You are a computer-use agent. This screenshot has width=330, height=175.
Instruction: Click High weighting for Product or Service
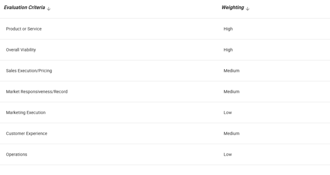(228, 29)
